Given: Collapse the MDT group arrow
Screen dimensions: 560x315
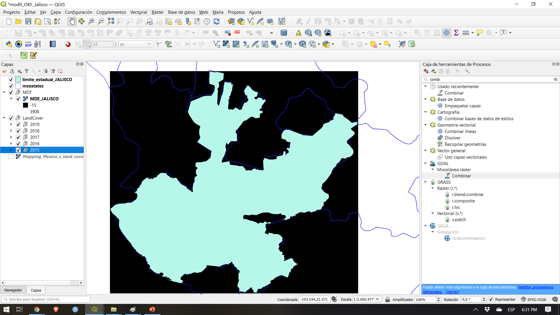Looking at the screenshot, I should pos(4,92).
